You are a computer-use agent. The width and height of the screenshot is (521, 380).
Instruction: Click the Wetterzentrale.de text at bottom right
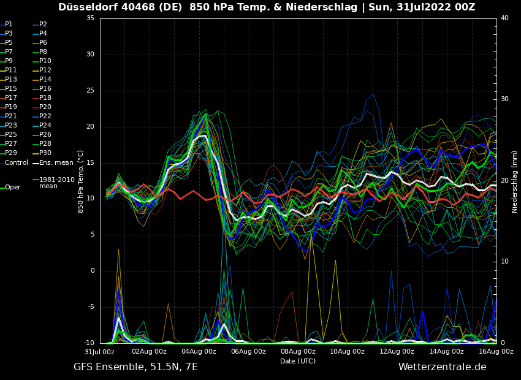[442, 367]
